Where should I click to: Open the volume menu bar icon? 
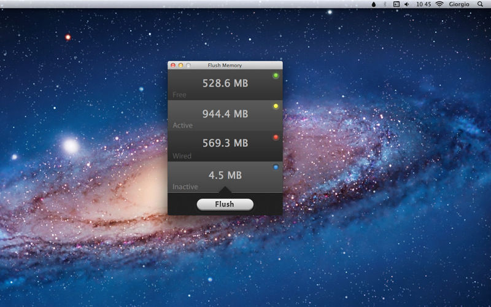tap(407, 4)
